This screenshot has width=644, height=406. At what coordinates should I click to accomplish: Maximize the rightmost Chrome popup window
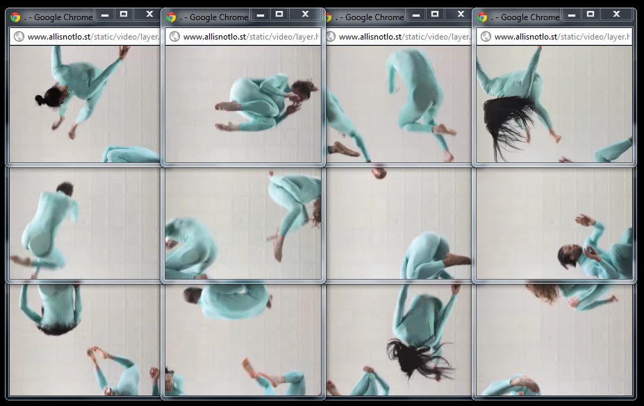tap(590, 14)
